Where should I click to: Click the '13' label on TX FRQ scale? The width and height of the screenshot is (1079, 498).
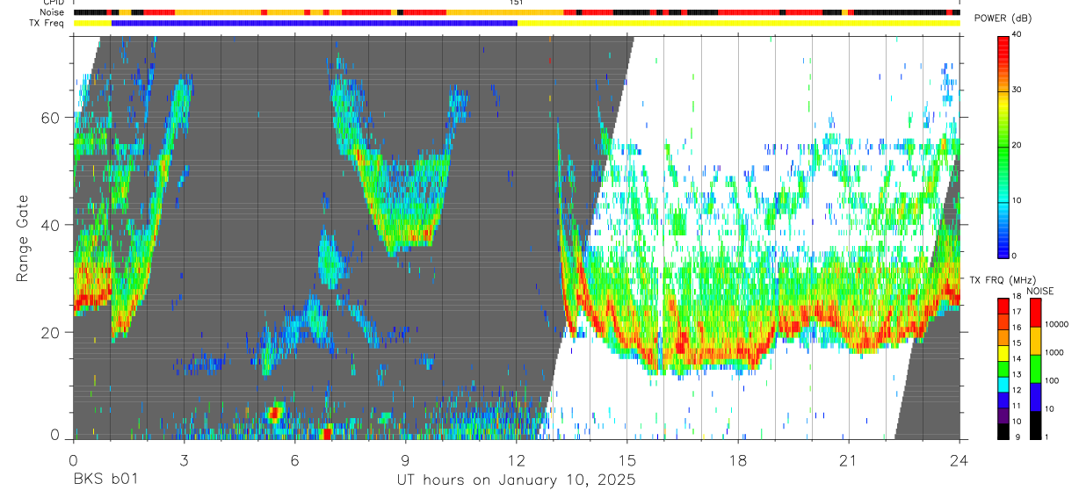click(1017, 374)
